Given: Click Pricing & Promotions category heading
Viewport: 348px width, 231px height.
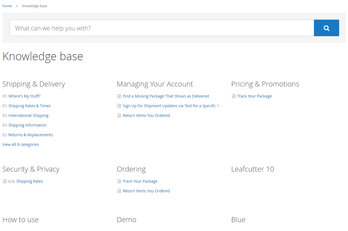Looking at the screenshot, I should coord(265,84).
